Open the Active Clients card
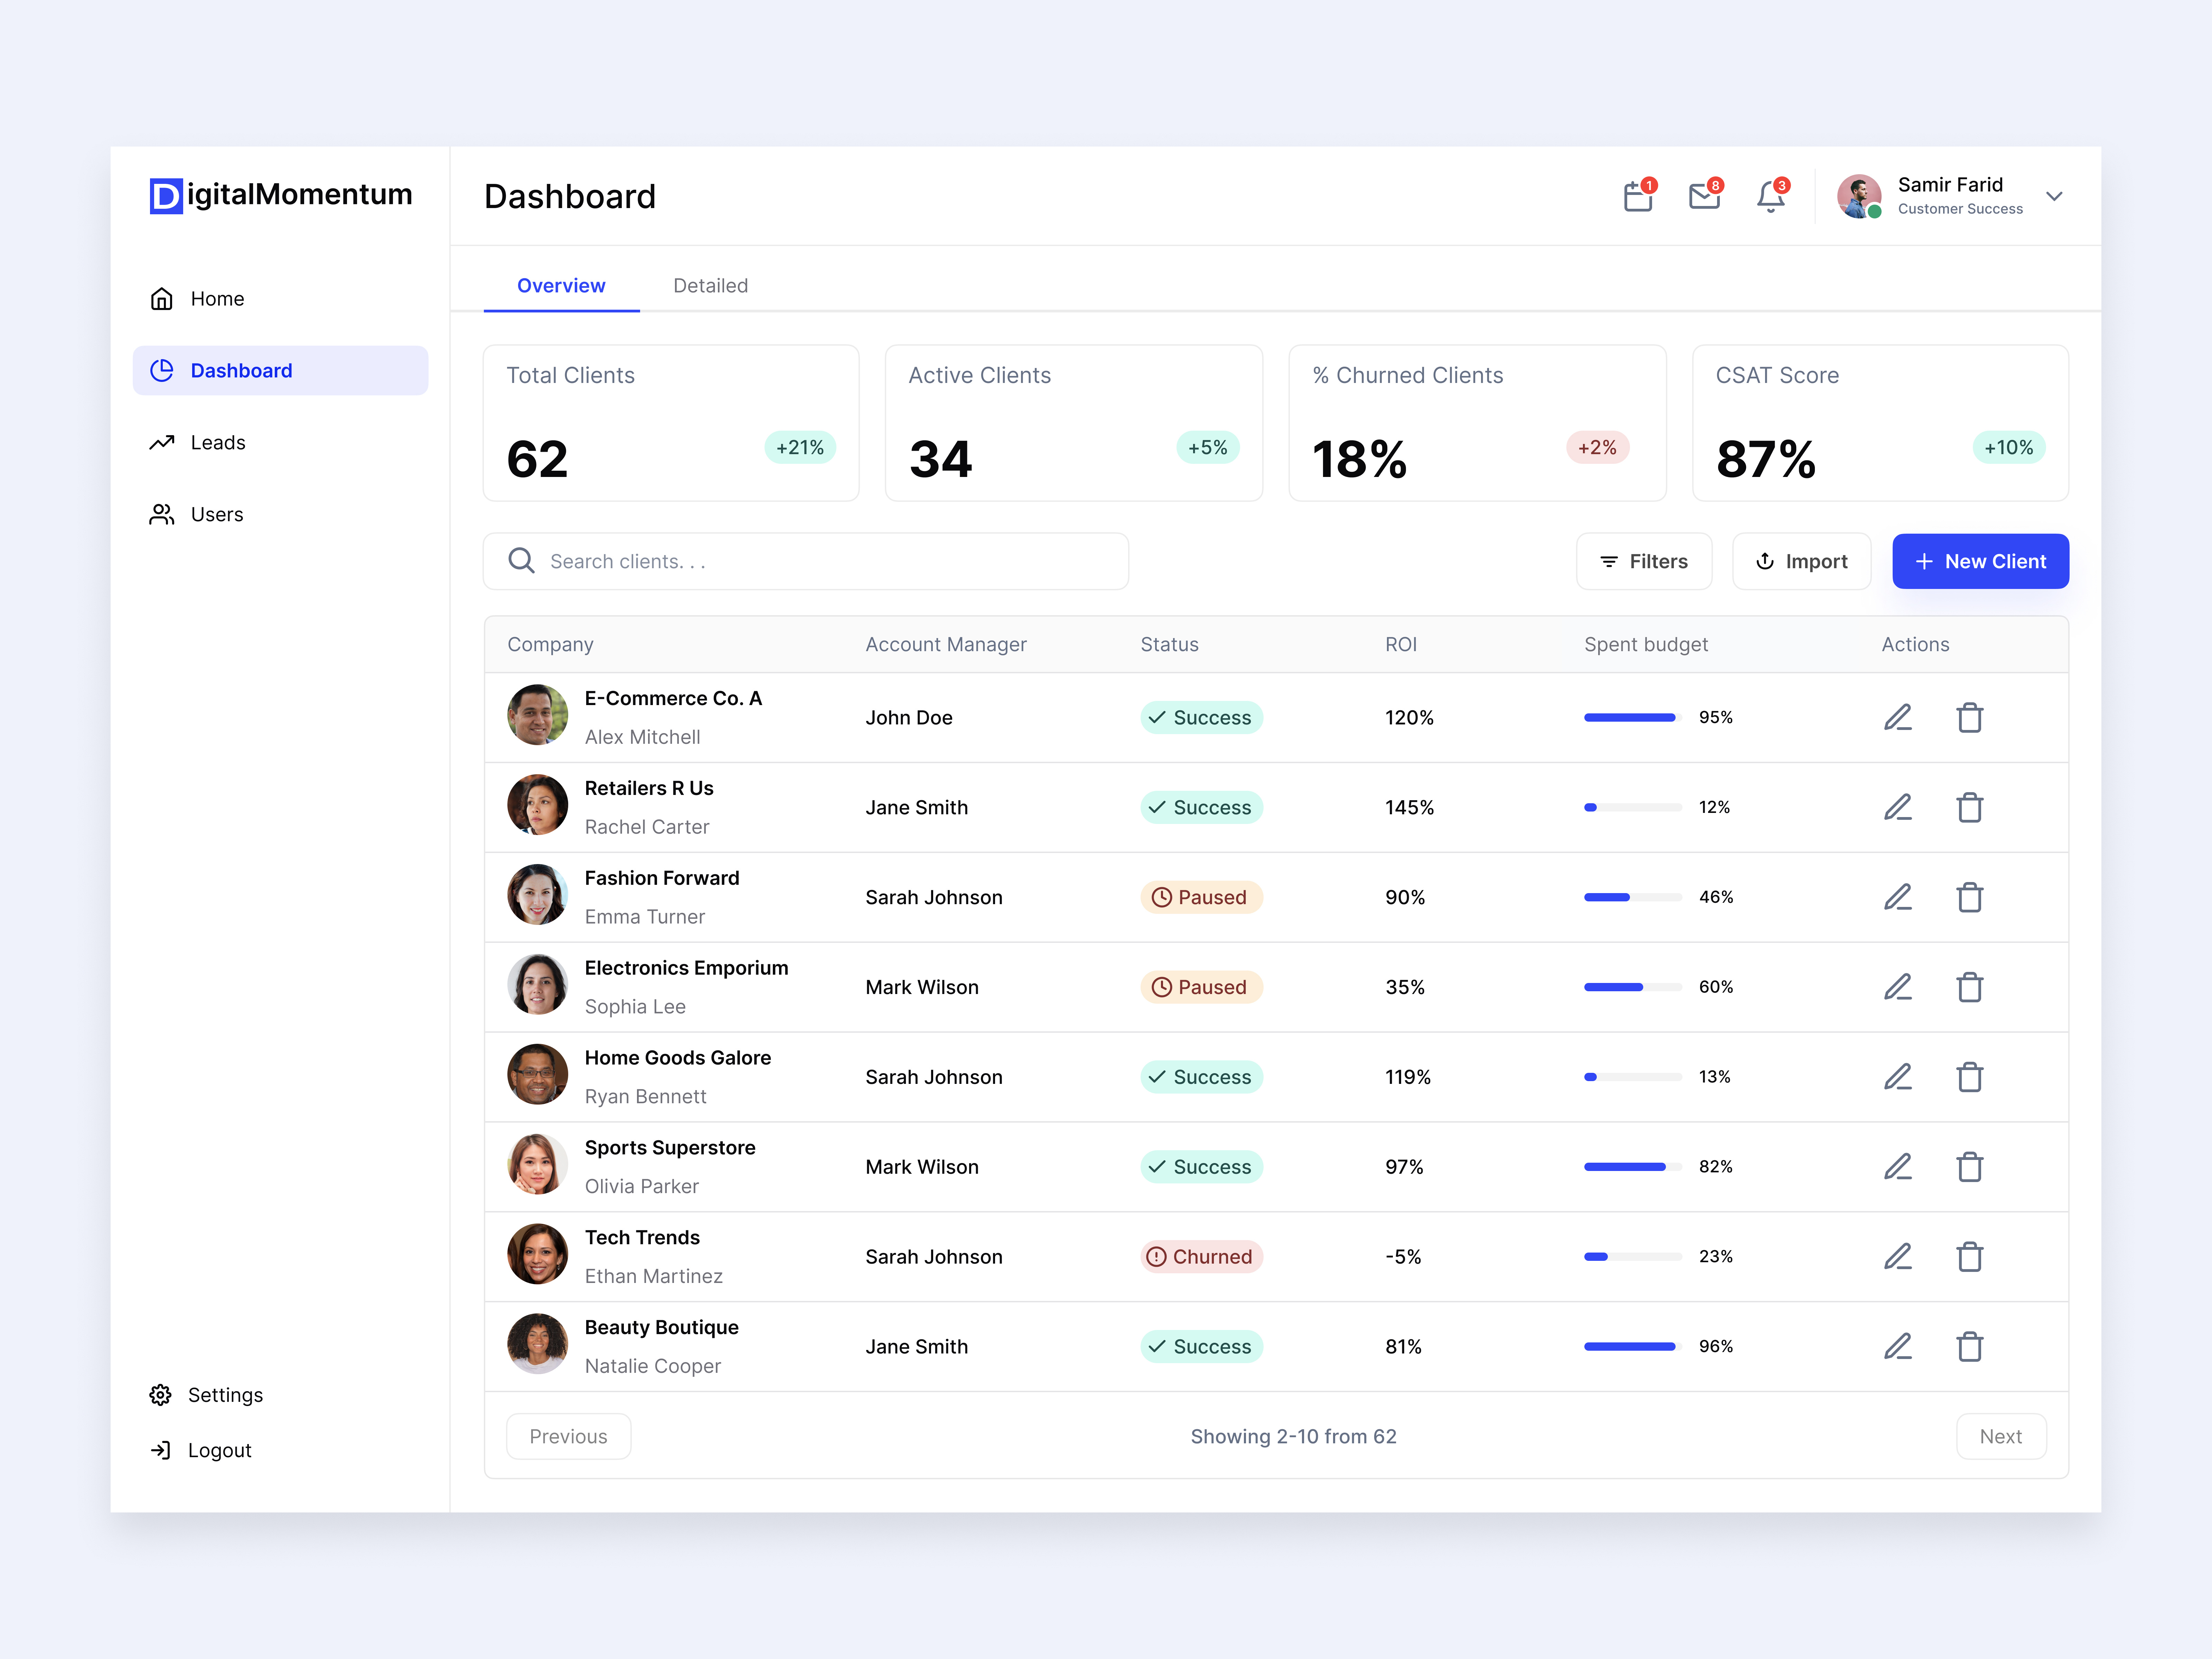The width and height of the screenshot is (2212, 1659). [1074, 423]
